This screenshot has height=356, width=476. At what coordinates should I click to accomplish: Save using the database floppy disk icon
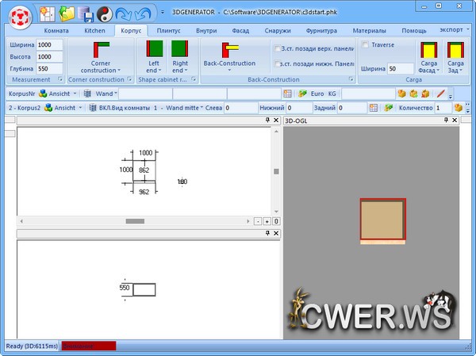[x=86, y=14]
